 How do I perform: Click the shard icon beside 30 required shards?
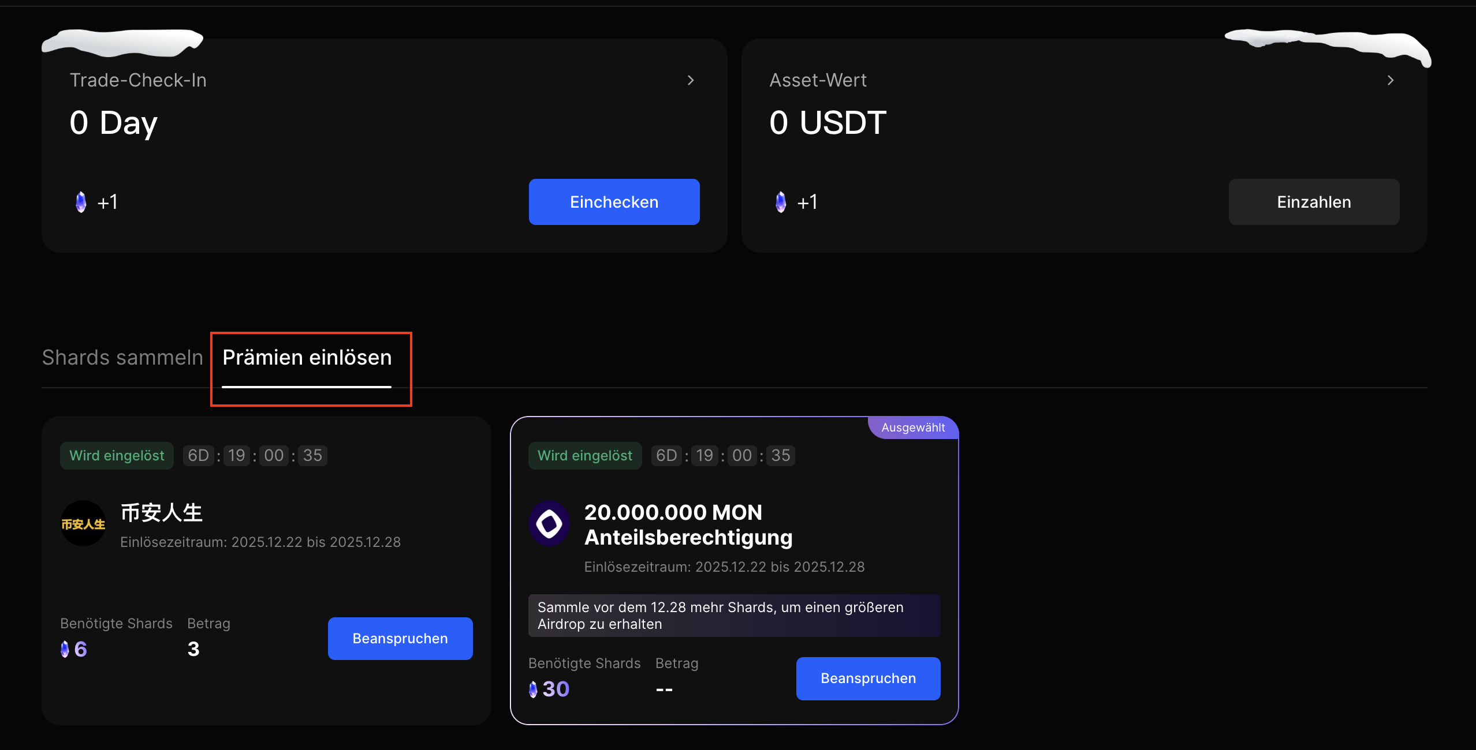(x=533, y=689)
